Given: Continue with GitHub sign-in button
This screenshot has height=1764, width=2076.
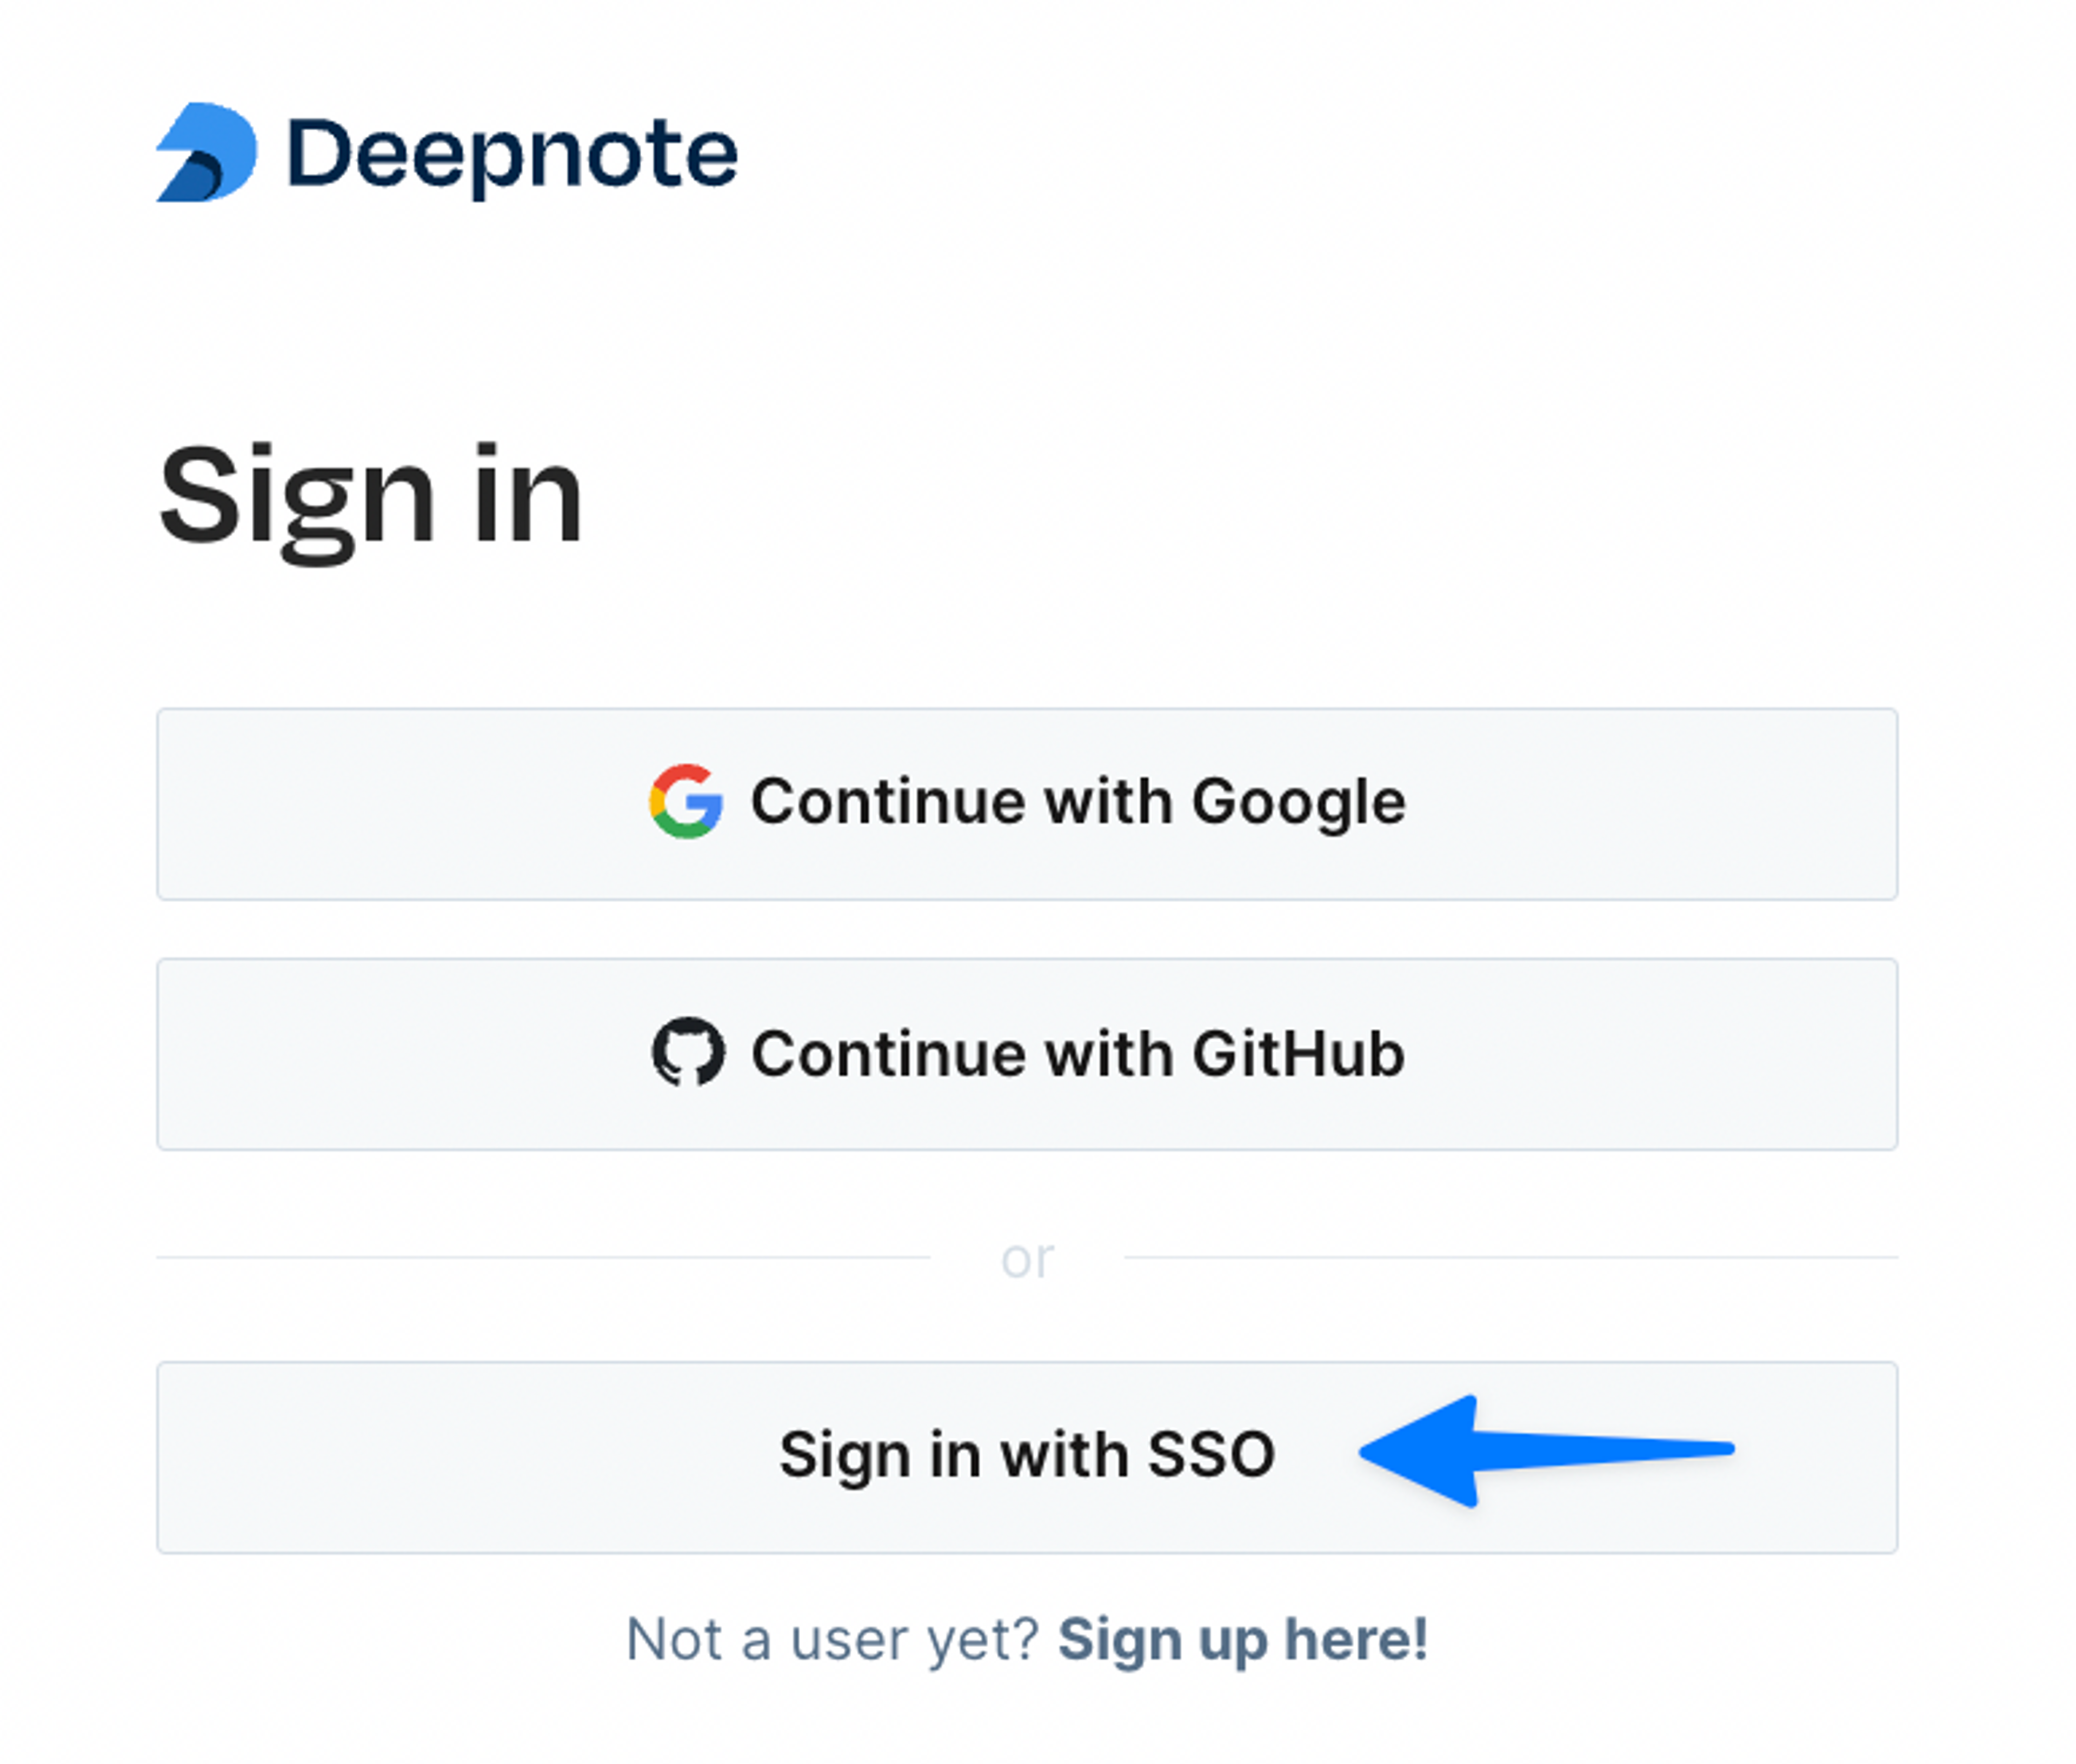Looking at the screenshot, I should pos(1027,1054).
